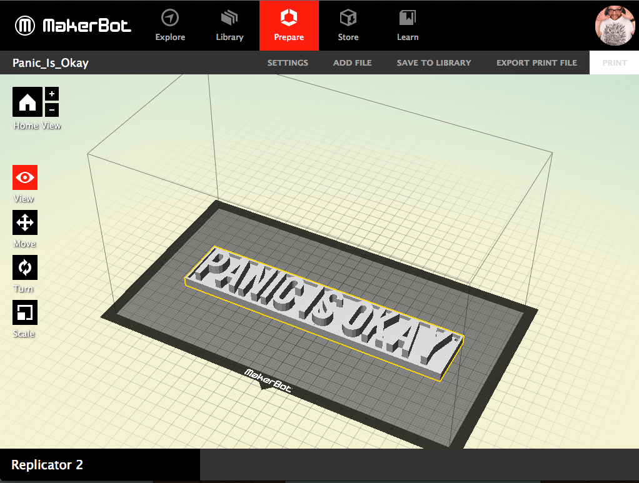
Task: Click Export Print File
Action: click(x=536, y=62)
